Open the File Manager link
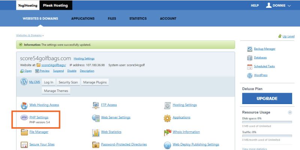The height and width of the screenshot is (150, 300). click(39, 132)
